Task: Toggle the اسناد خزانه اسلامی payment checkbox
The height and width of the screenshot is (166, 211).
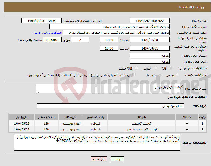Action: coord(134,74)
